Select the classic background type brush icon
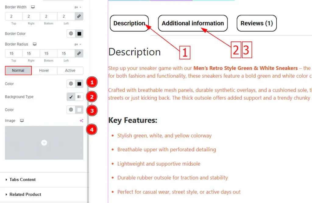The image size is (312, 203). click(x=71, y=97)
